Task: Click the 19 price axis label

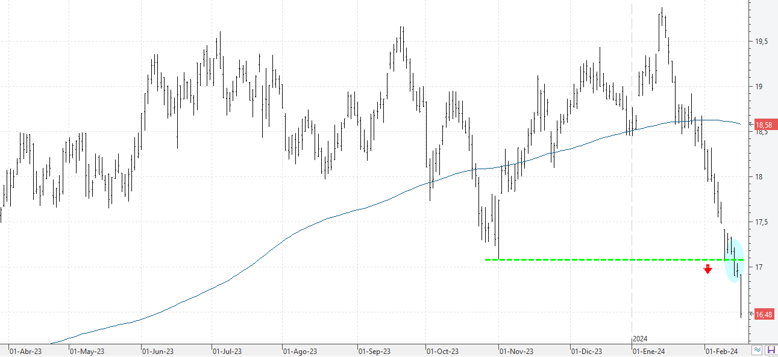Action: (758, 86)
